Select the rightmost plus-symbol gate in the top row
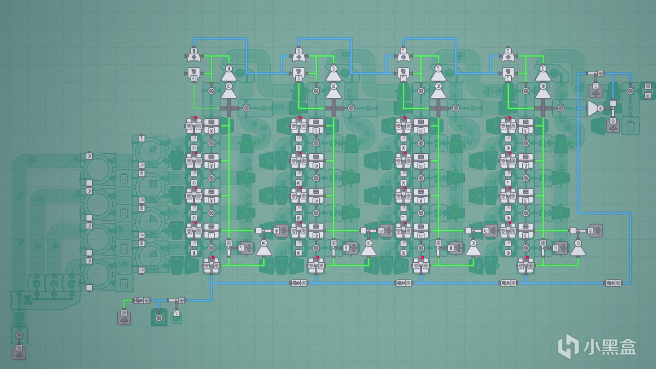This screenshot has width=656, height=369. pyautogui.click(x=508, y=55)
